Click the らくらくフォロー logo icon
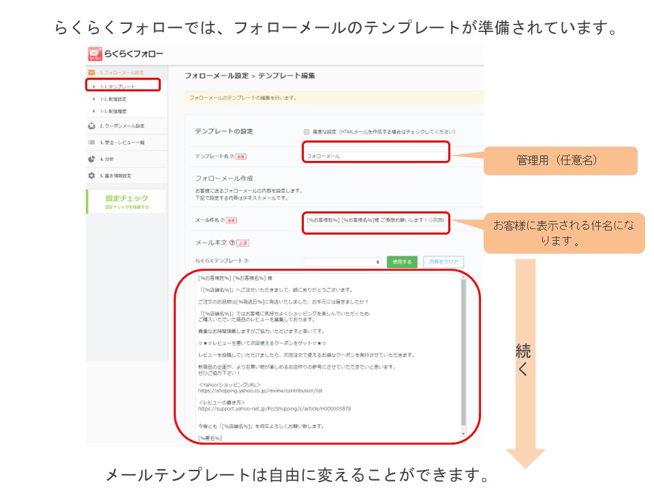654x491 pixels. (x=95, y=54)
